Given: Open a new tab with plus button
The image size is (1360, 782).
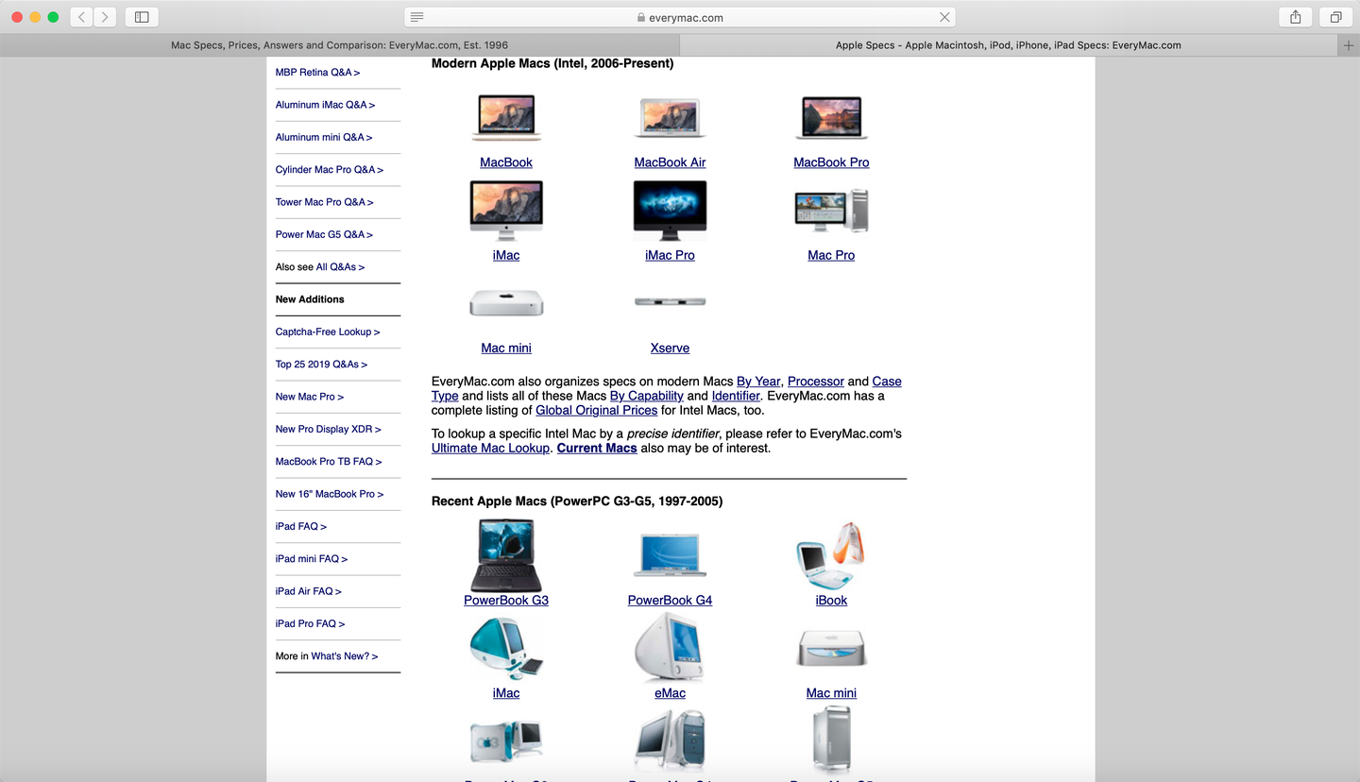Looking at the screenshot, I should pos(1349,45).
